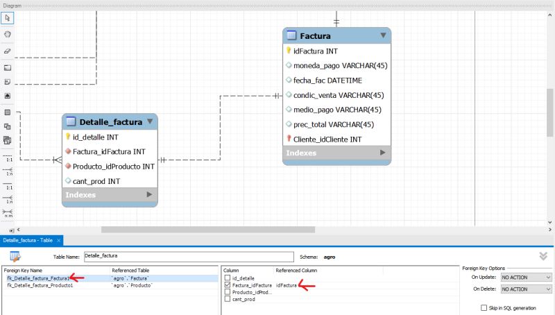555x315 pixels.
Task: Collapse the Factura table with its arrow
Action: (x=383, y=35)
